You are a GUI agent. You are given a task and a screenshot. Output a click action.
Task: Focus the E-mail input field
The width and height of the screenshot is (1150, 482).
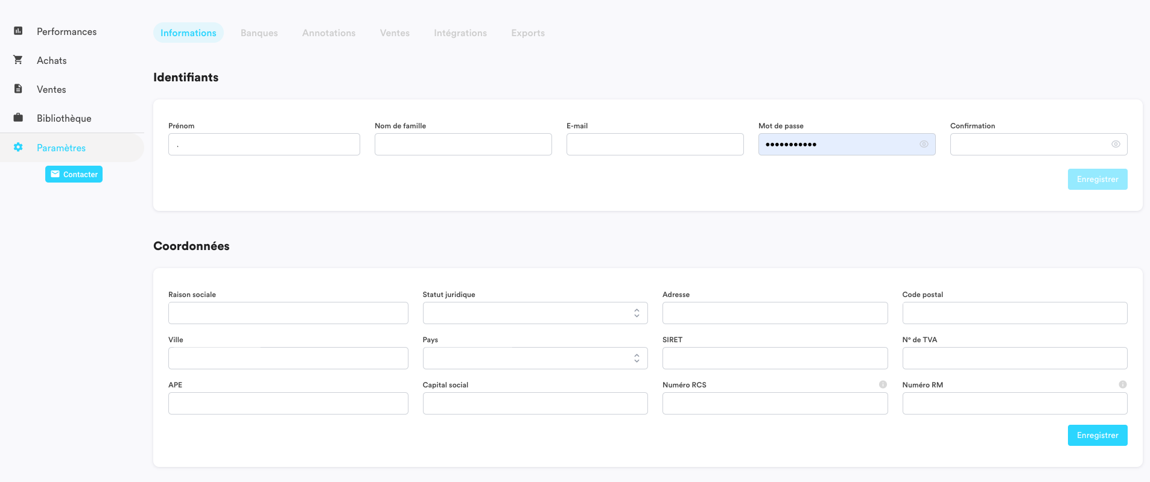(655, 144)
